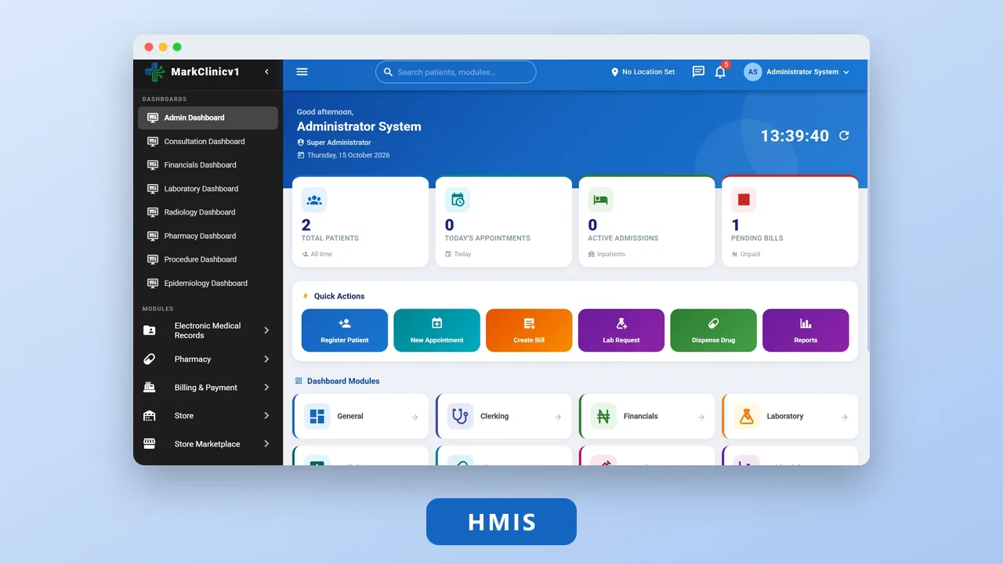
Task: Open the Pharmacy Dashboard in sidebar
Action: click(x=208, y=236)
